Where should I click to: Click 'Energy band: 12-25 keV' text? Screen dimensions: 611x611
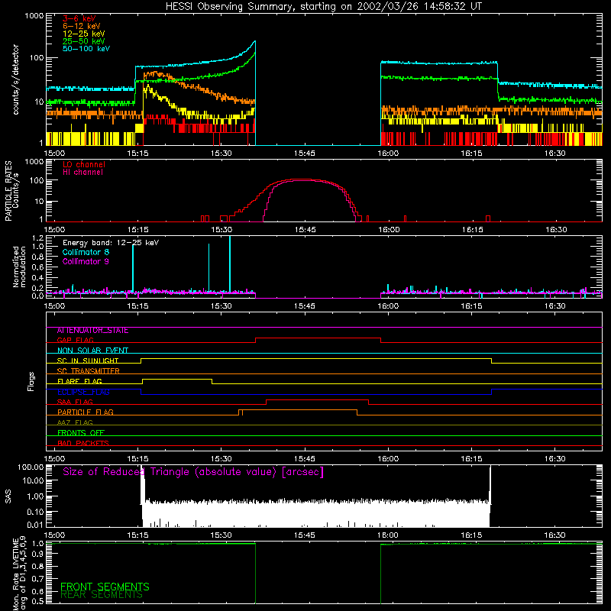click(x=111, y=243)
